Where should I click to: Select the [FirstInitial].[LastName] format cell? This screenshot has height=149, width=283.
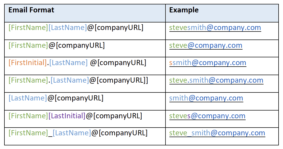(85, 66)
